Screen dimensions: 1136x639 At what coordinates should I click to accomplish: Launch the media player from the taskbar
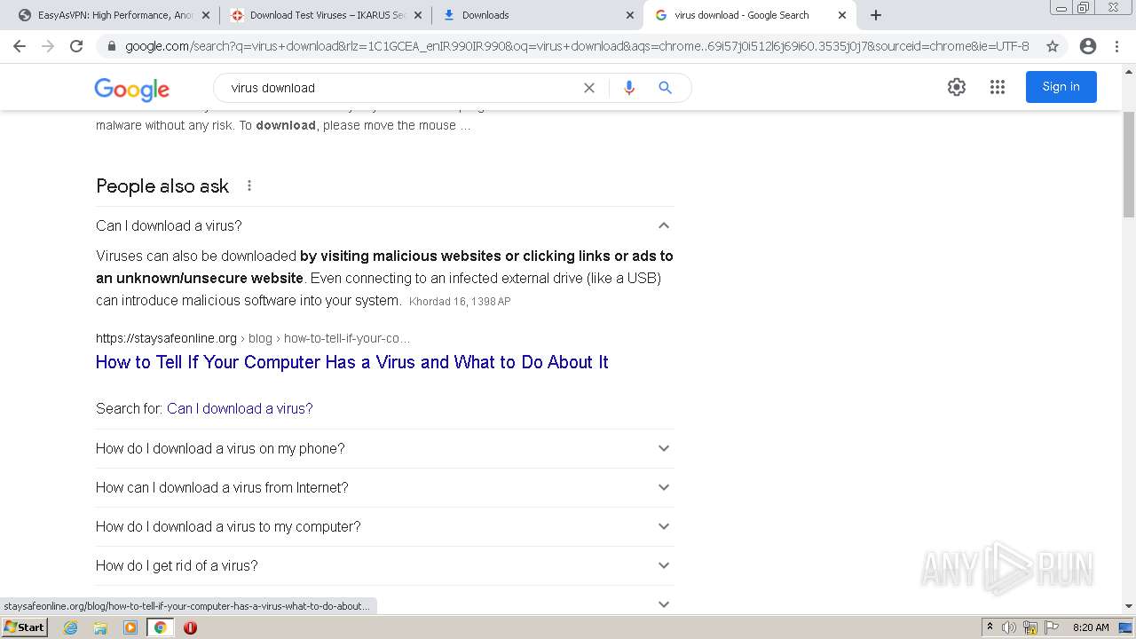point(130,627)
